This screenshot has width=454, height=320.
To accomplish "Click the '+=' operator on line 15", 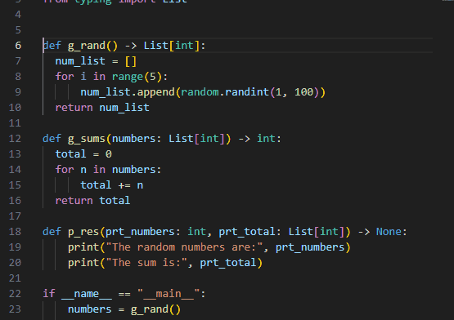I will pyautogui.click(x=124, y=185).
